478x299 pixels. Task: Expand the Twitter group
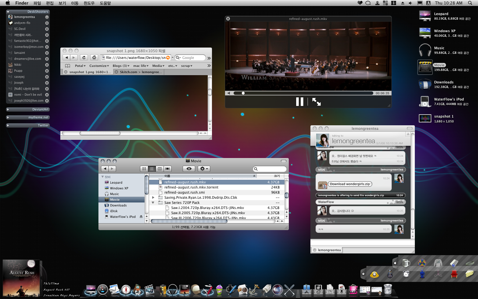[x=8, y=125]
